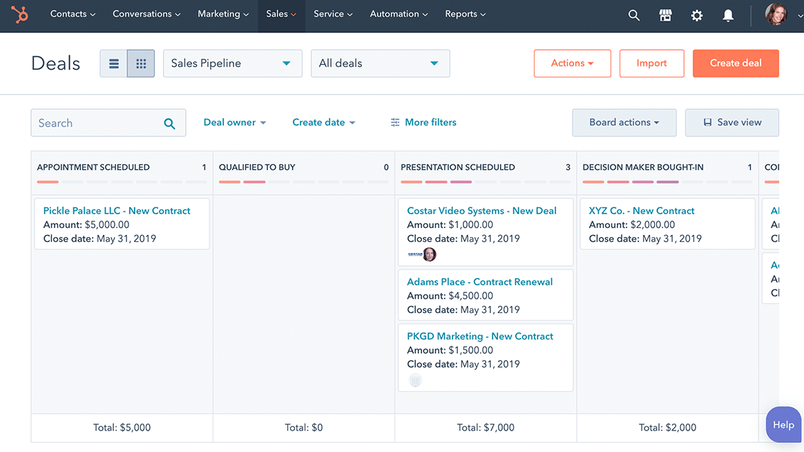This screenshot has height=452, width=804.
Task: Open the Reports menu
Action: (x=465, y=15)
